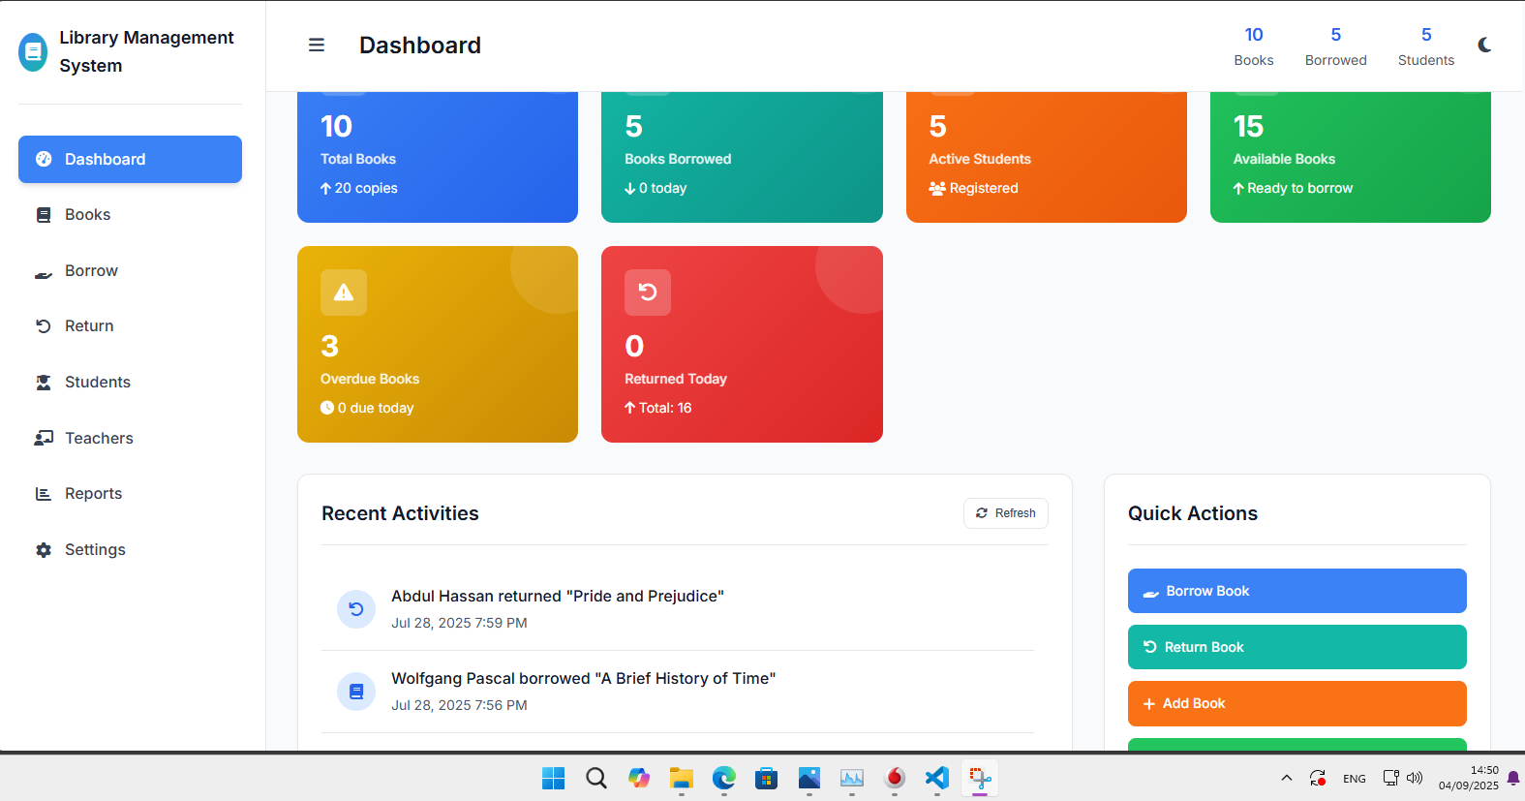
Task: Click the Return Book quick action button
Action: [x=1297, y=647]
